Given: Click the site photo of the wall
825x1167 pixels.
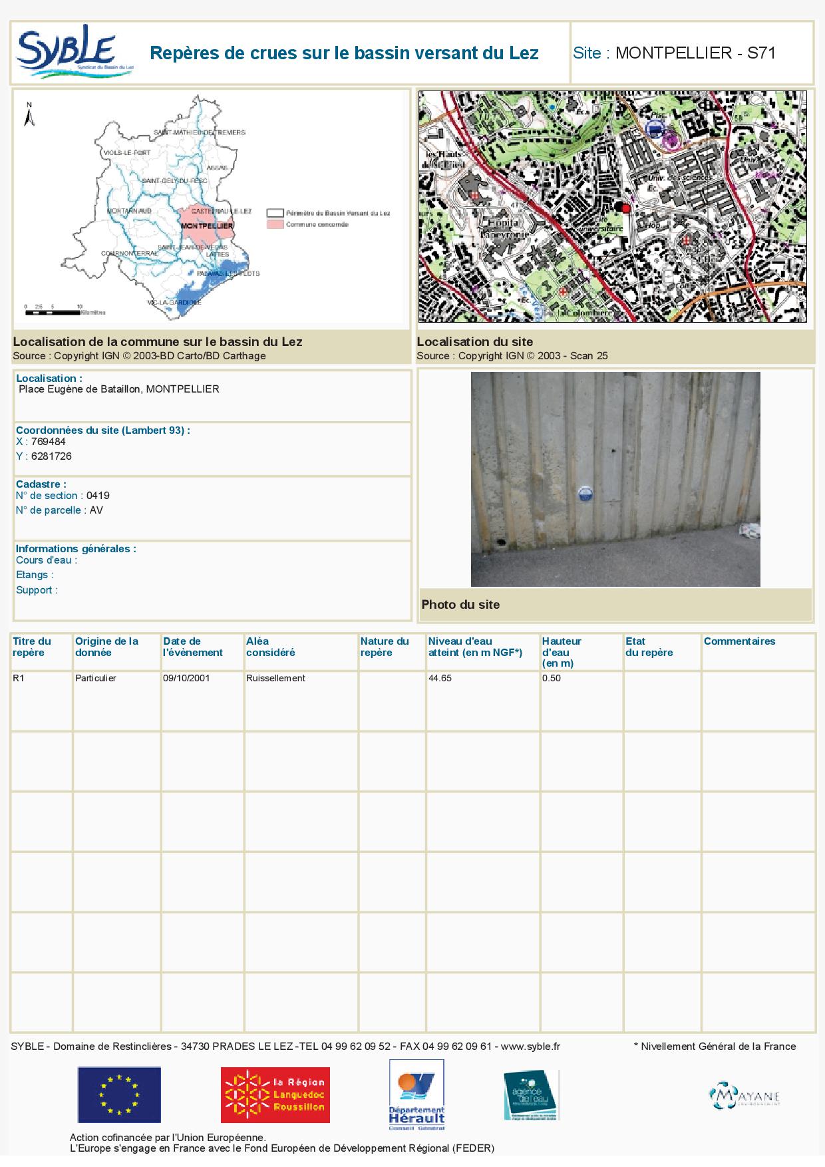Looking at the screenshot, I should click(615, 479).
